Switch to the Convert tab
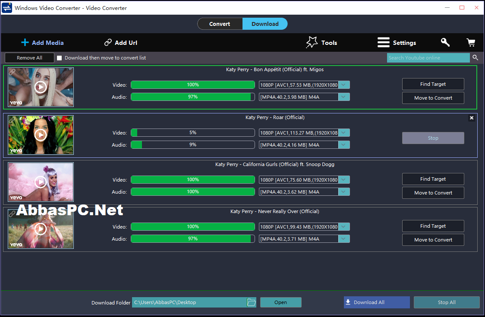 [x=220, y=24]
